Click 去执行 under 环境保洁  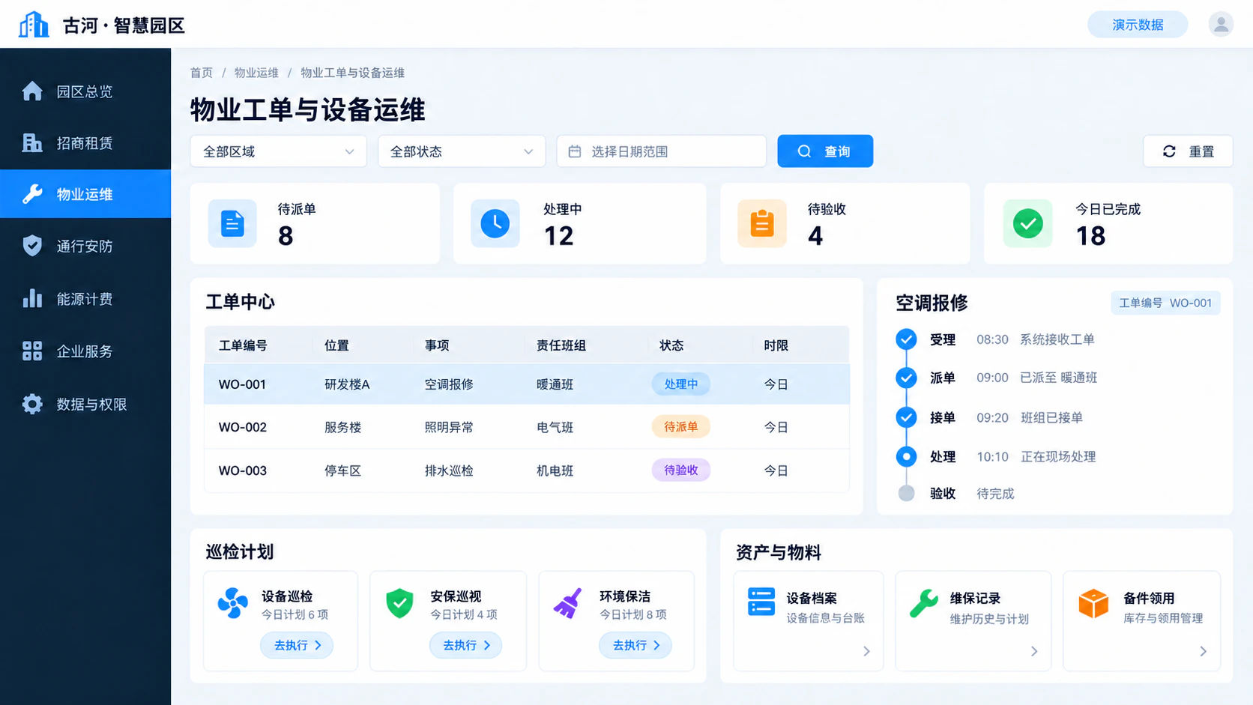click(x=635, y=645)
